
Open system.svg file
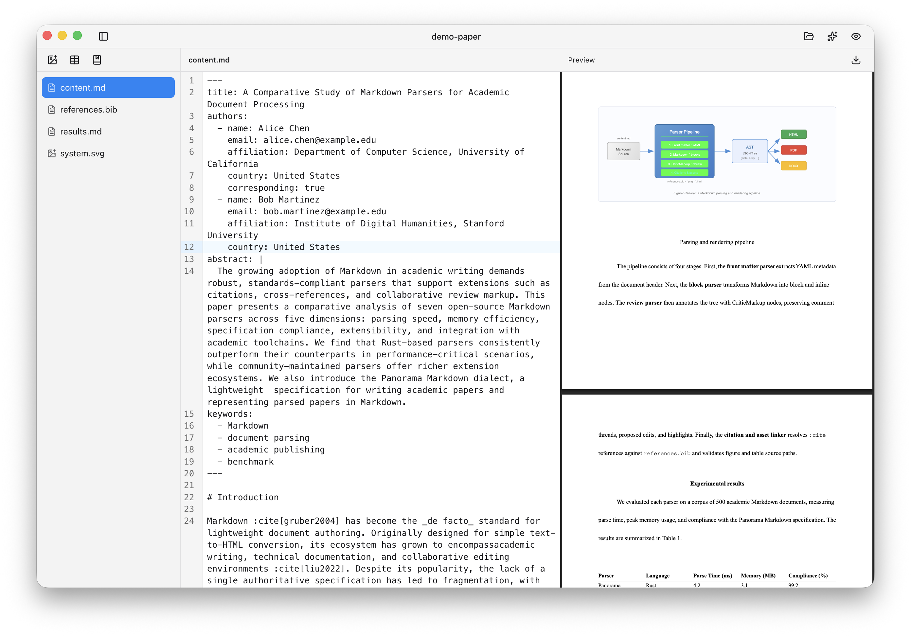[108, 153]
